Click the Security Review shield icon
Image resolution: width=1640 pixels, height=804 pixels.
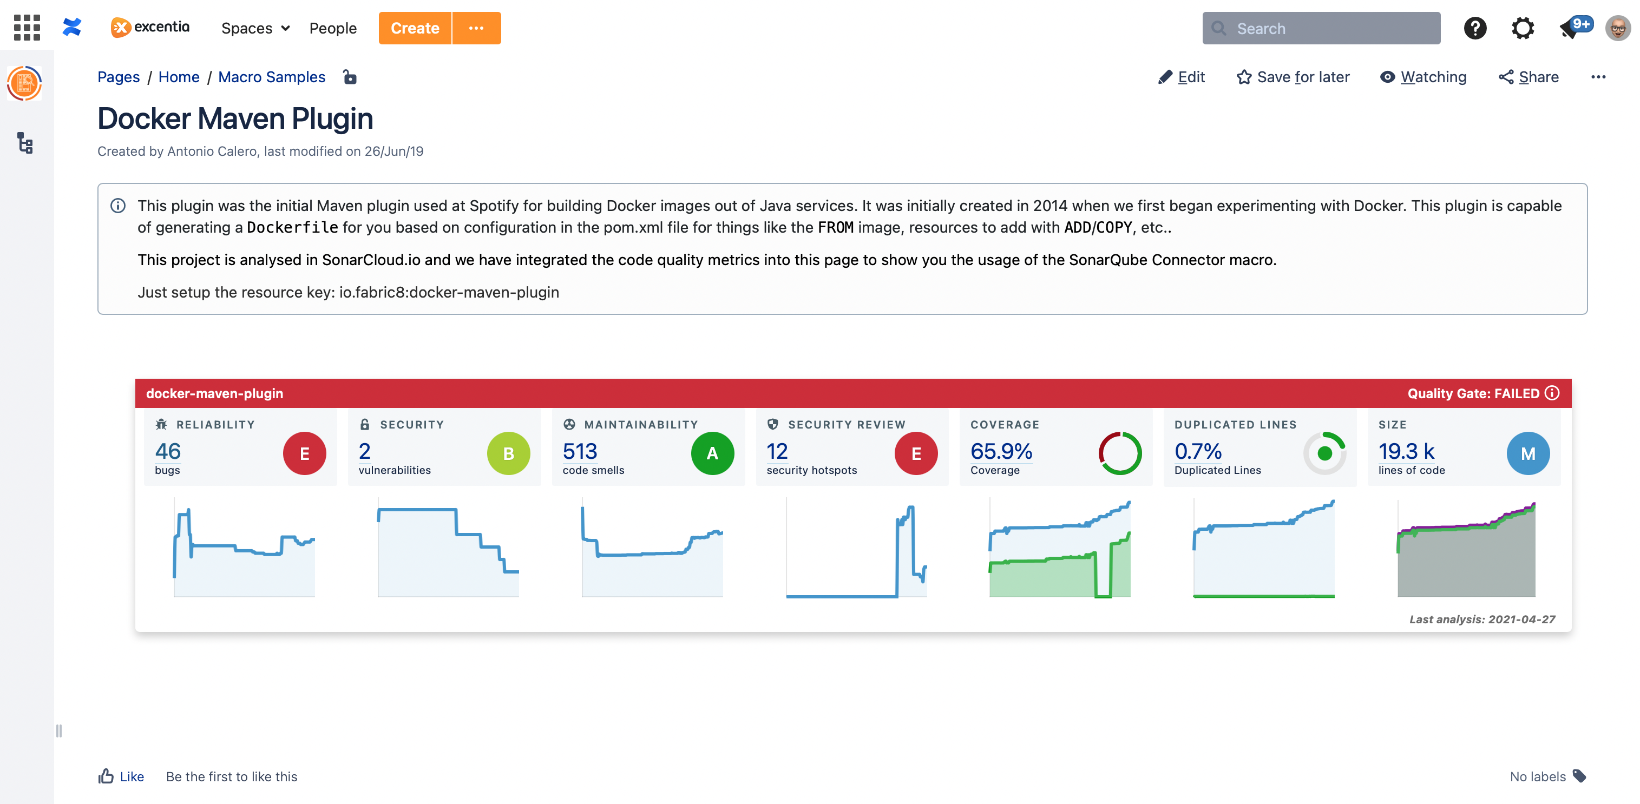pyautogui.click(x=773, y=425)
